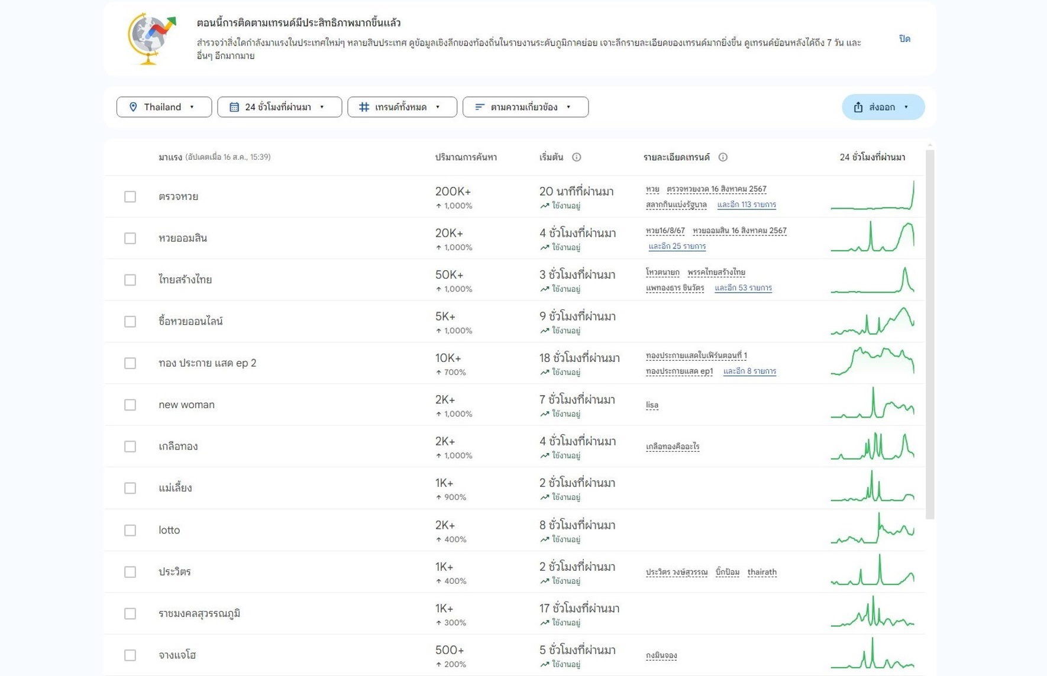This screenshot has height=676, width=1047.
Task: Select the checkbox next to new woman
Action: click(x=130, y=405)
